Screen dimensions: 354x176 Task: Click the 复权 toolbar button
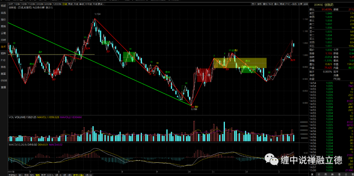click(x=260, y=4)
